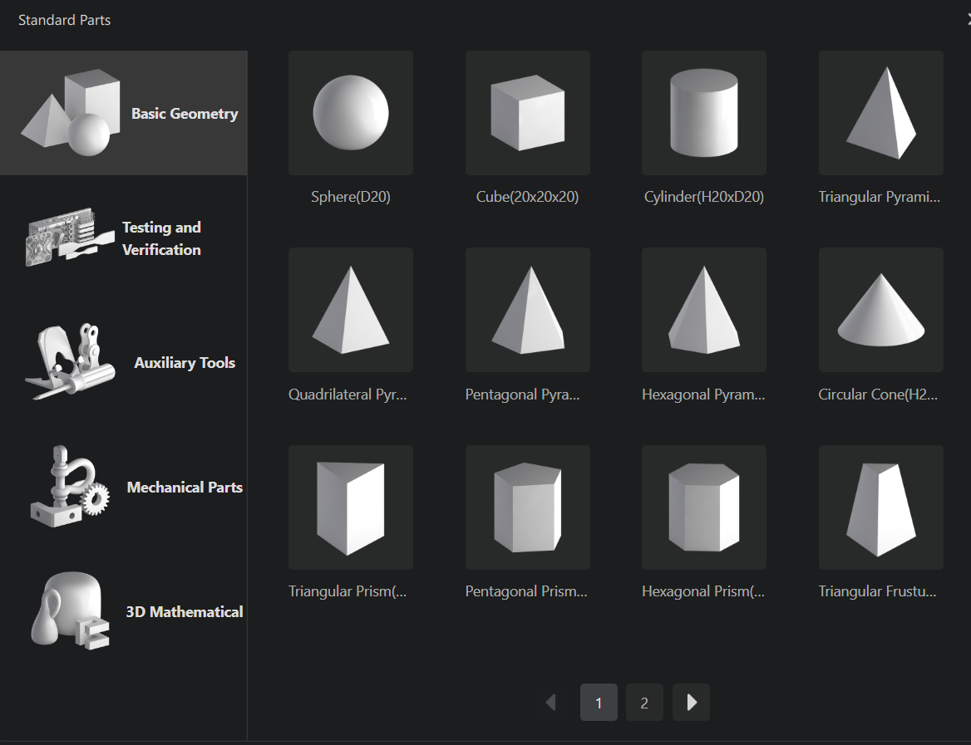Add the Circular Cone model
This screenshot has height=745, width=971.
tap(880, 310)
